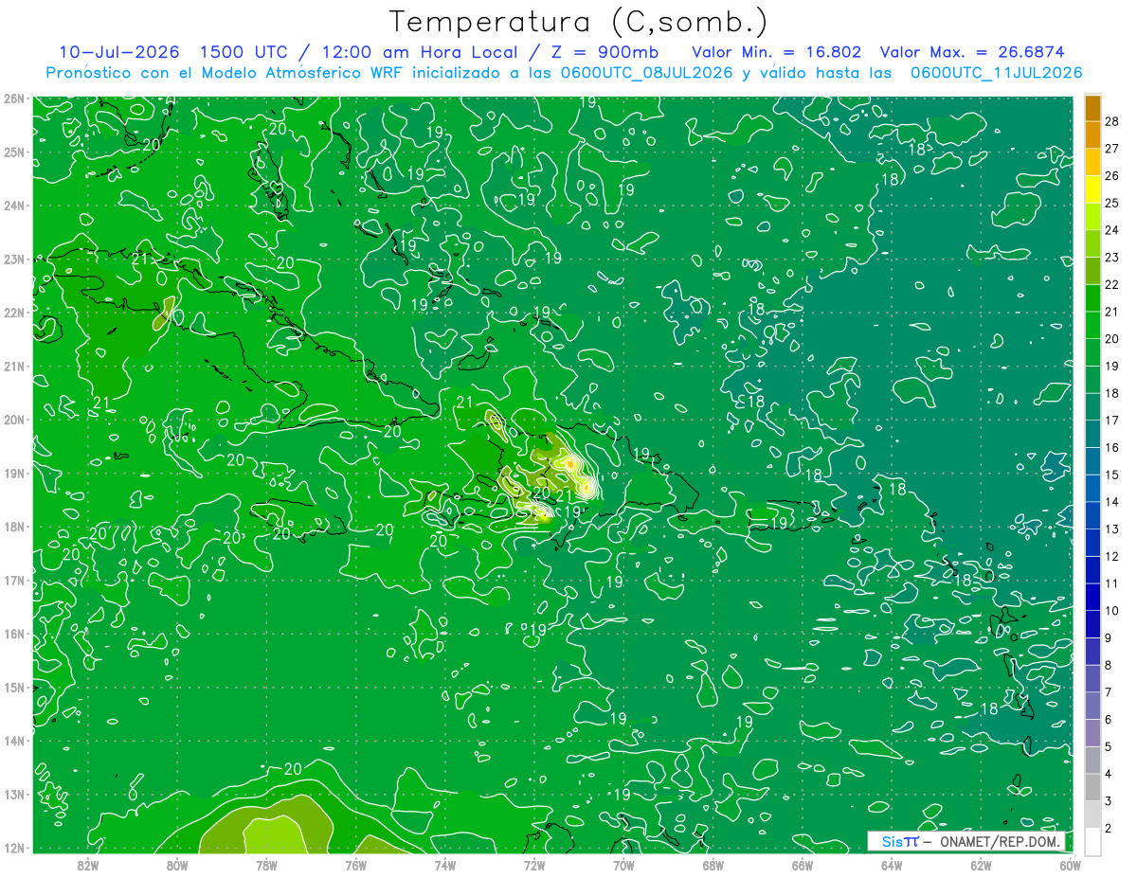Click the 15N latitude axis label
The image size is (1137, 878).
[x=14, y=688]
